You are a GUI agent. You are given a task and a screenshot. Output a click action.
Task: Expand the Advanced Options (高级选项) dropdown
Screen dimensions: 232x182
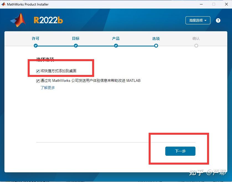tap(198, 20)
